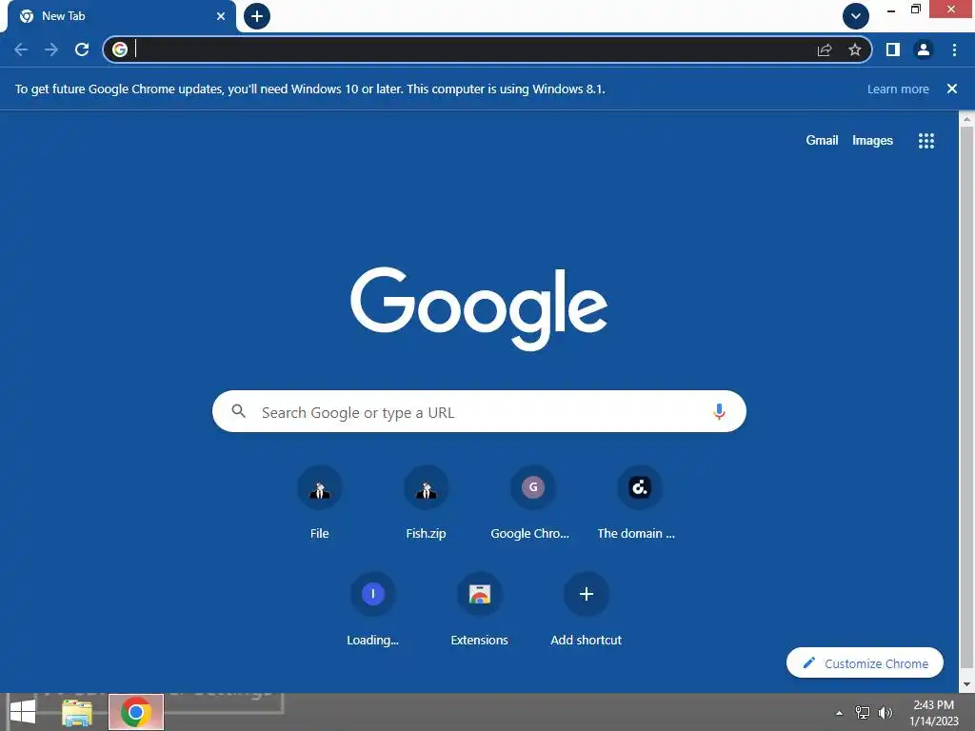The height and width of the screenshot is (731, 975).
Task: Open the Google Chro... shortcut
Action: 533,504
